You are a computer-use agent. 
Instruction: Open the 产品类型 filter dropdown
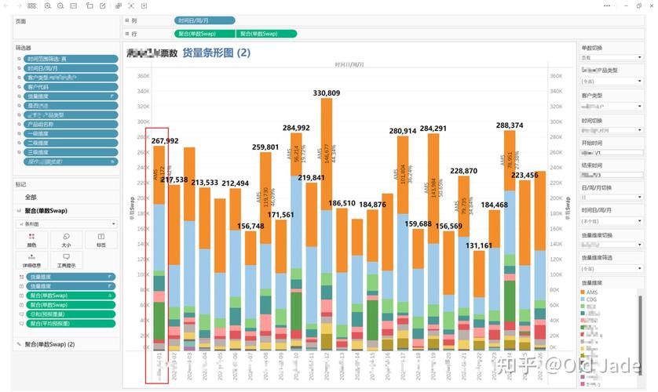click(x=612, y=82)
